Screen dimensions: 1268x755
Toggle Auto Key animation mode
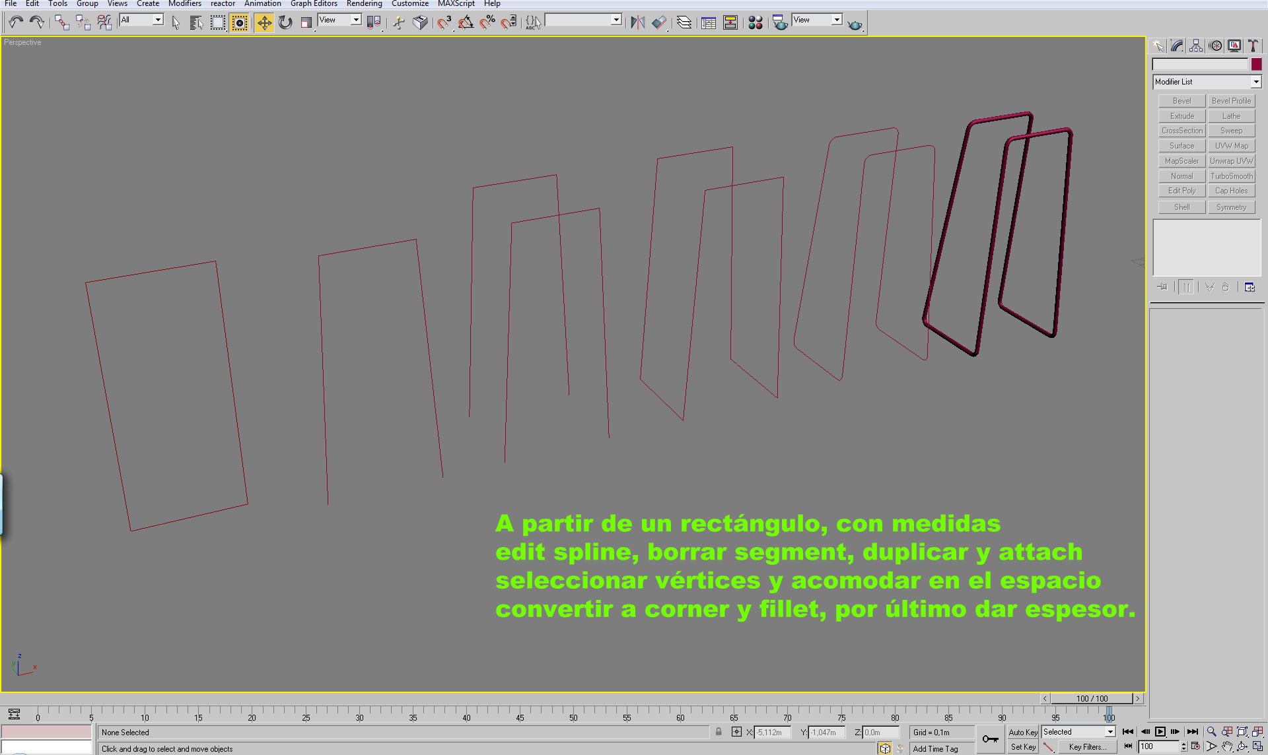click(1022, 732)
